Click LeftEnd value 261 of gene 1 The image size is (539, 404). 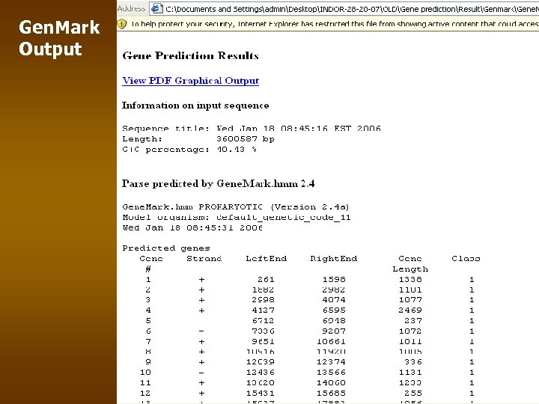(x=266, y=280)
